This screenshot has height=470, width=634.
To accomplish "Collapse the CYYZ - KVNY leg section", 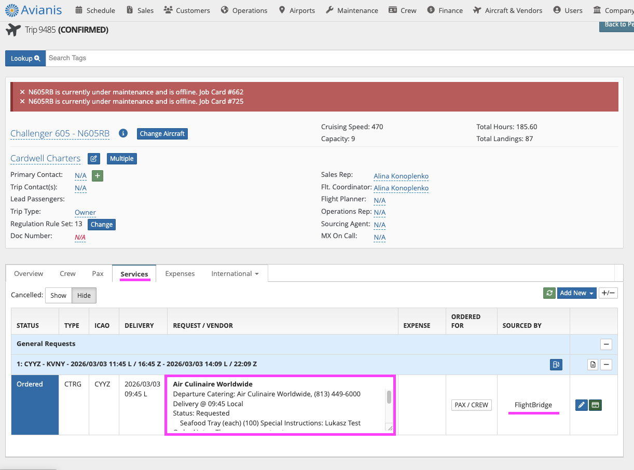I will point(607,365).
